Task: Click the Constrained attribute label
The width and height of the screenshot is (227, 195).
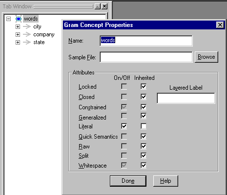Action: pos(92,107)
